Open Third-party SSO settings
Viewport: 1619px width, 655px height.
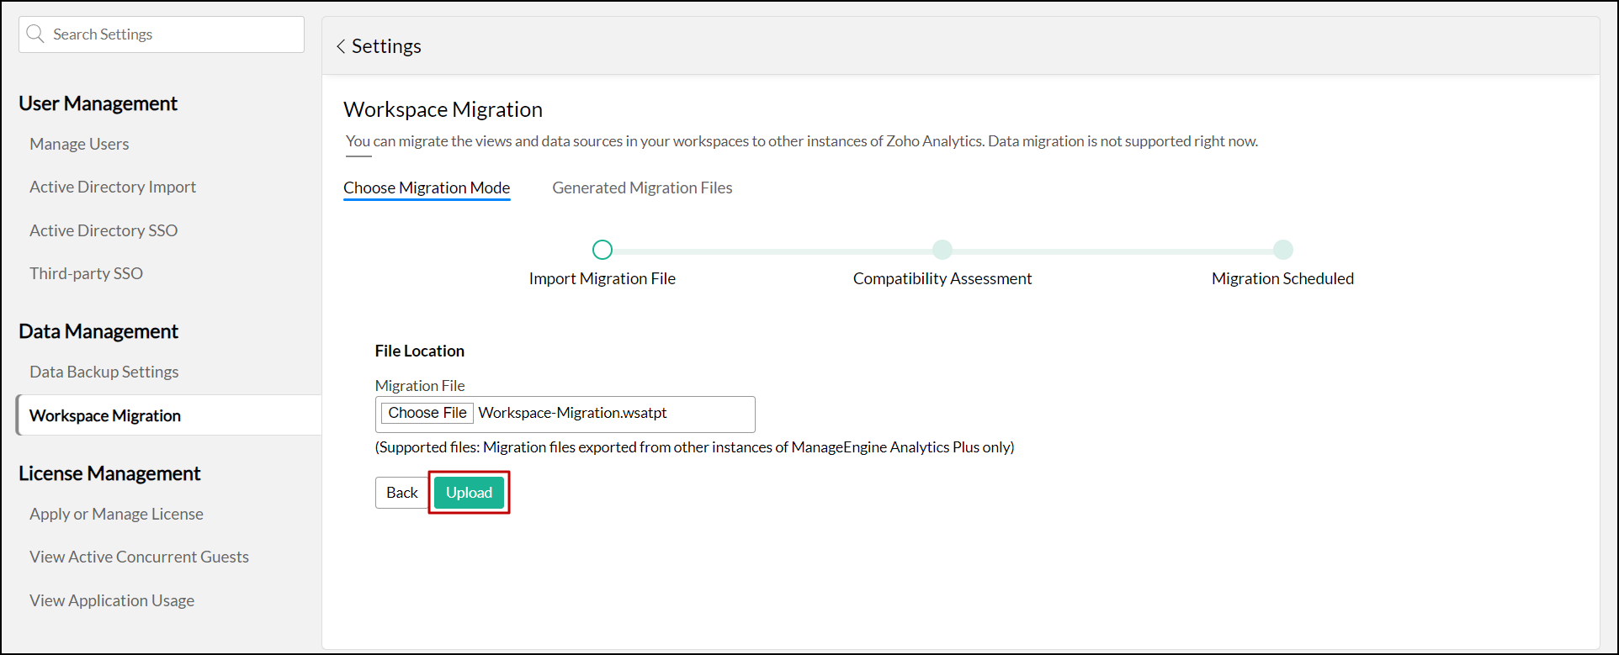[x=86, y=273]
